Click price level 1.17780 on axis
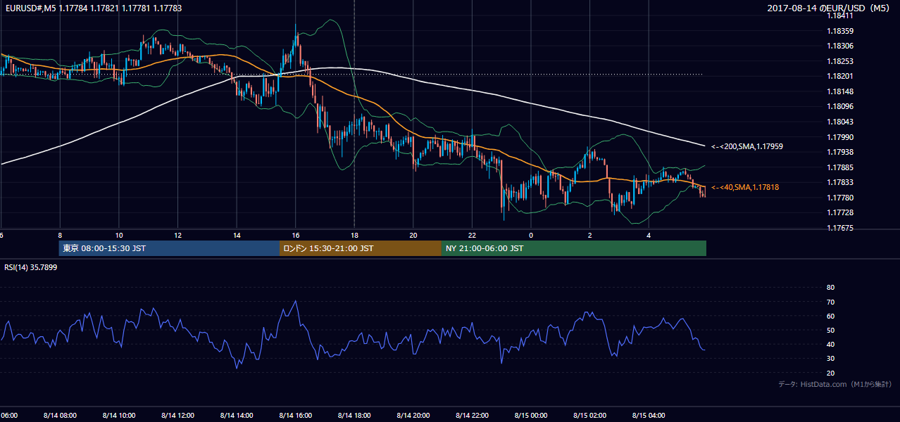This screenshot has width=900, height=422. [839, 198]
